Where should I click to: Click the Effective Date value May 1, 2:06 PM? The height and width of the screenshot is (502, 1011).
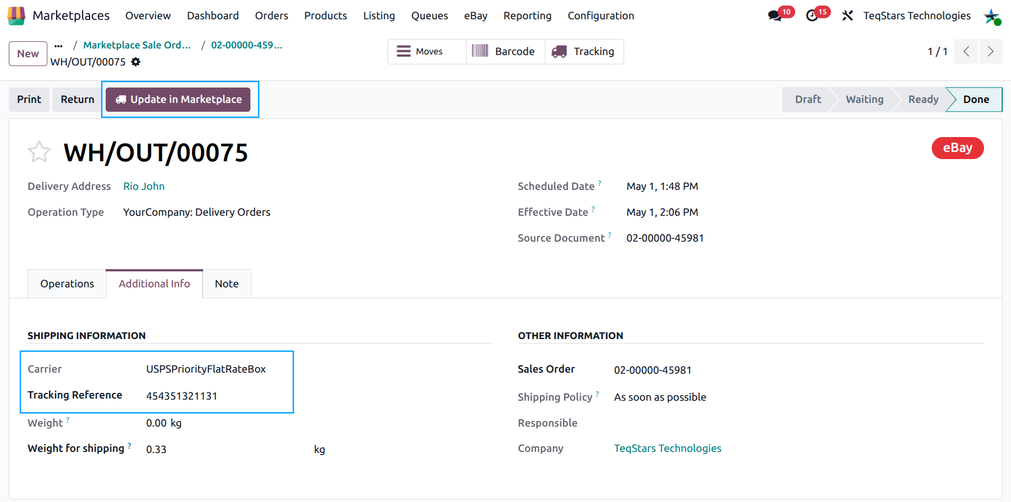662,212
